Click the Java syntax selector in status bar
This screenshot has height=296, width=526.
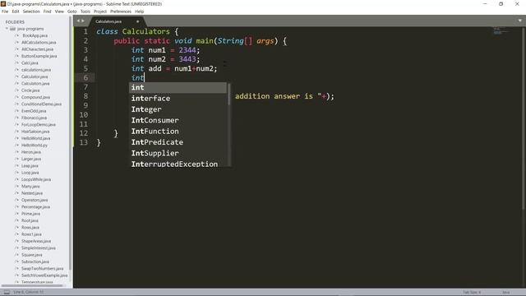pos(506,293)
